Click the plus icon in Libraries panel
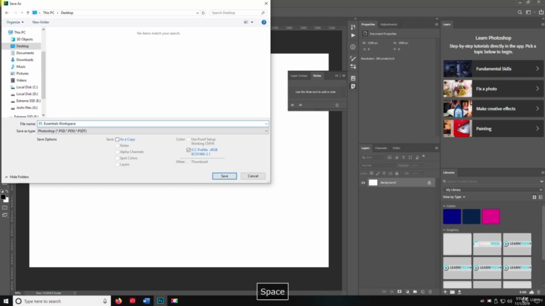545x306 pixels. pos(445,292)
